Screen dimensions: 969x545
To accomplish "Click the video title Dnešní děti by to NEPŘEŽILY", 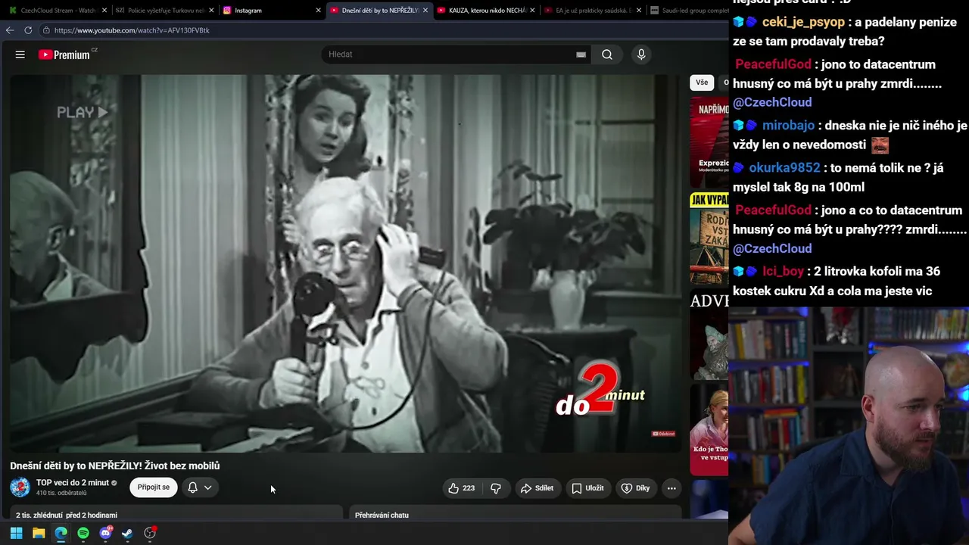I will pyautogui.click(x=115, y=466).
